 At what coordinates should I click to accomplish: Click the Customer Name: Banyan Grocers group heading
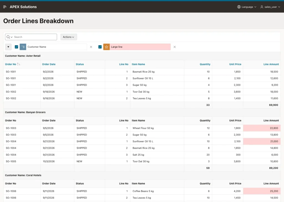click(x=25, y=112)
